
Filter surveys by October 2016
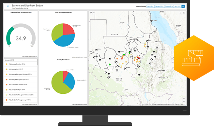169,6
